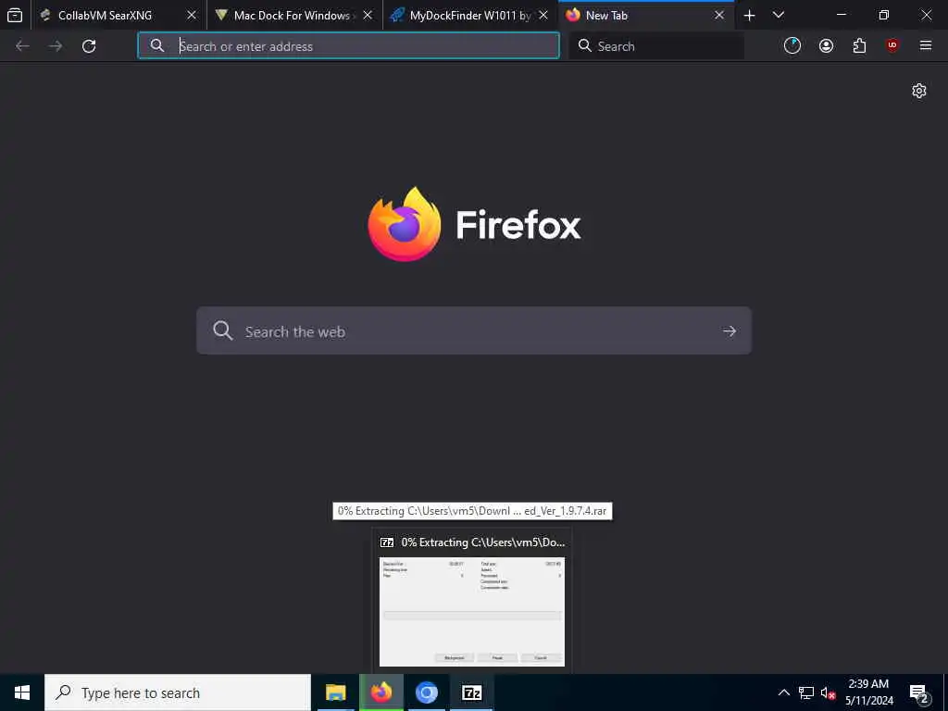Screen dimensions: 948x711
Task: Open Firefox View at the tab bar's start
Action: coord(15,15)
